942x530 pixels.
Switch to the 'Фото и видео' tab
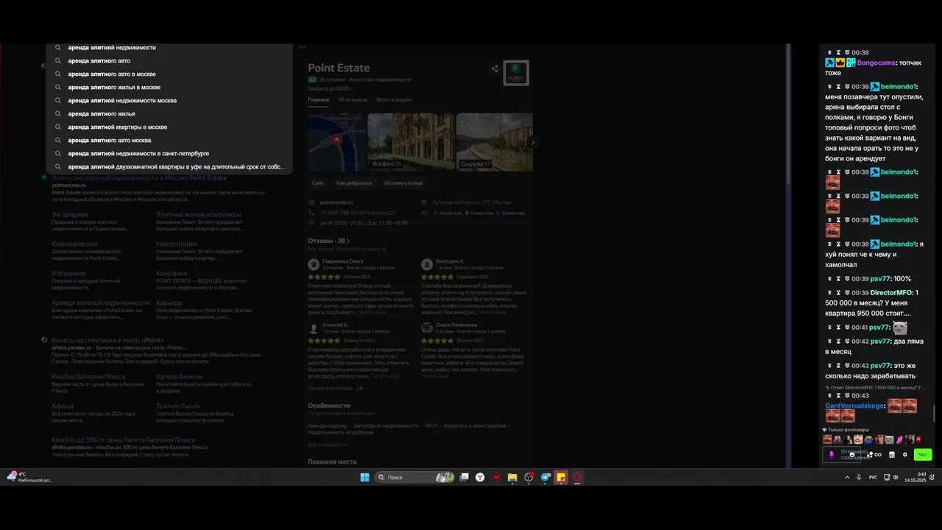(x=394, y=99)
